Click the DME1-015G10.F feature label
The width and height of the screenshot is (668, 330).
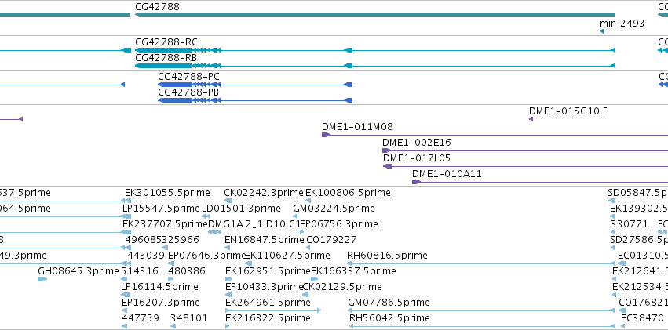[568, 111]
